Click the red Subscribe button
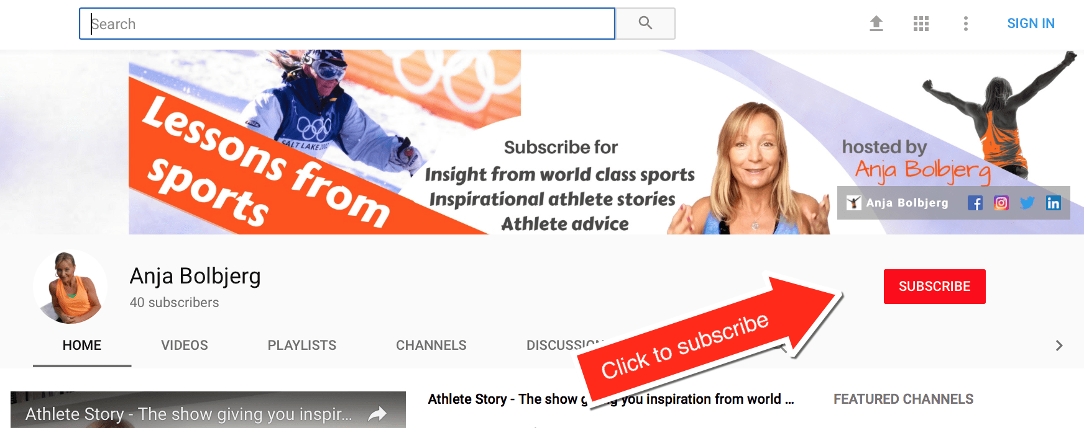This screenshot has height=428, width=1084. (x=935, y=287)
